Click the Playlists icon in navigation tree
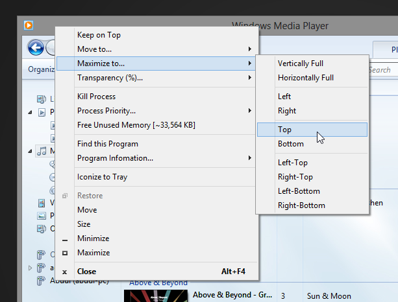This screenshot has width=398, height=302. tap(42, 112)
